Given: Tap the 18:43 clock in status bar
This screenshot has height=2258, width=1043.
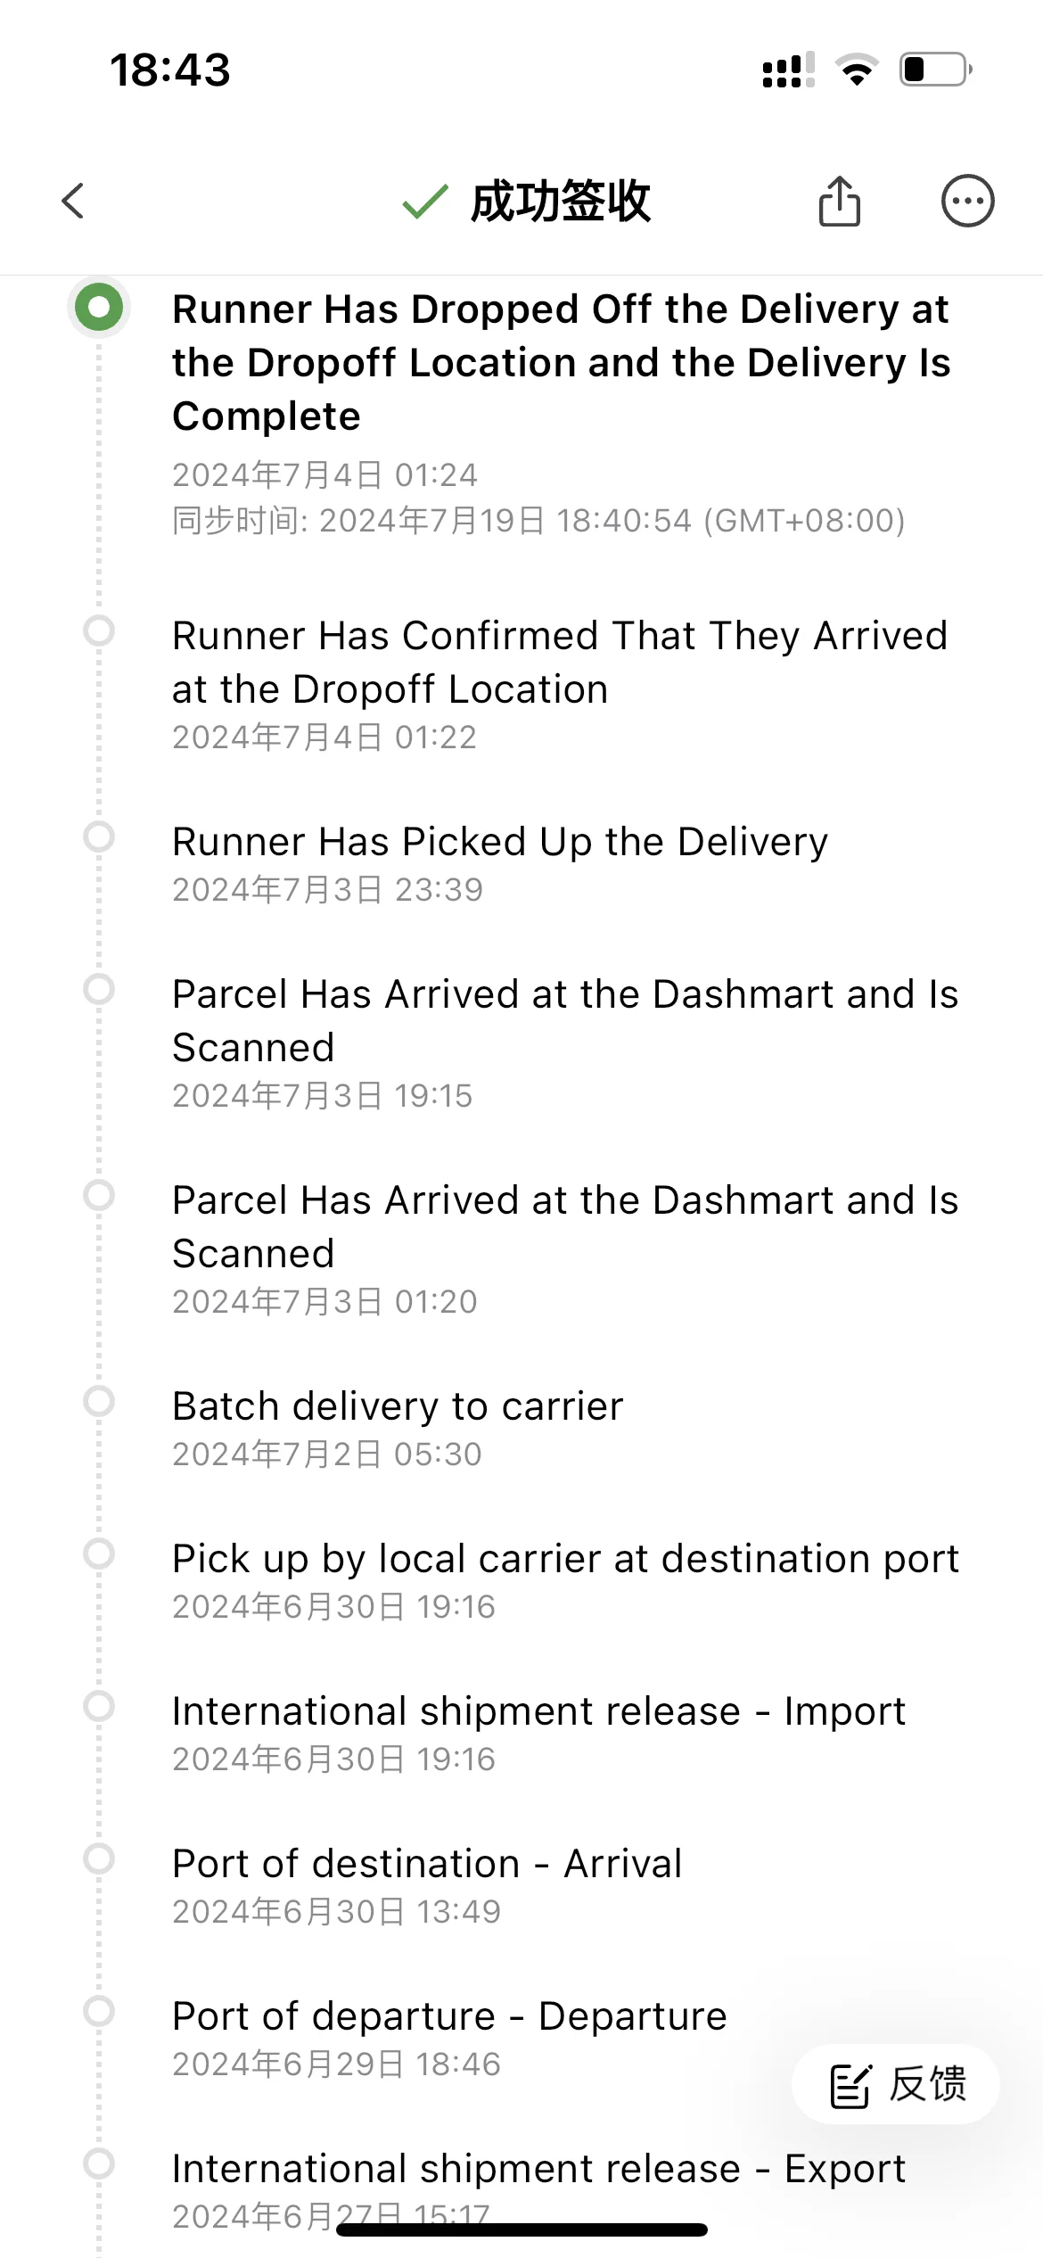Looking at the screenshot, I should pos(170,70).
